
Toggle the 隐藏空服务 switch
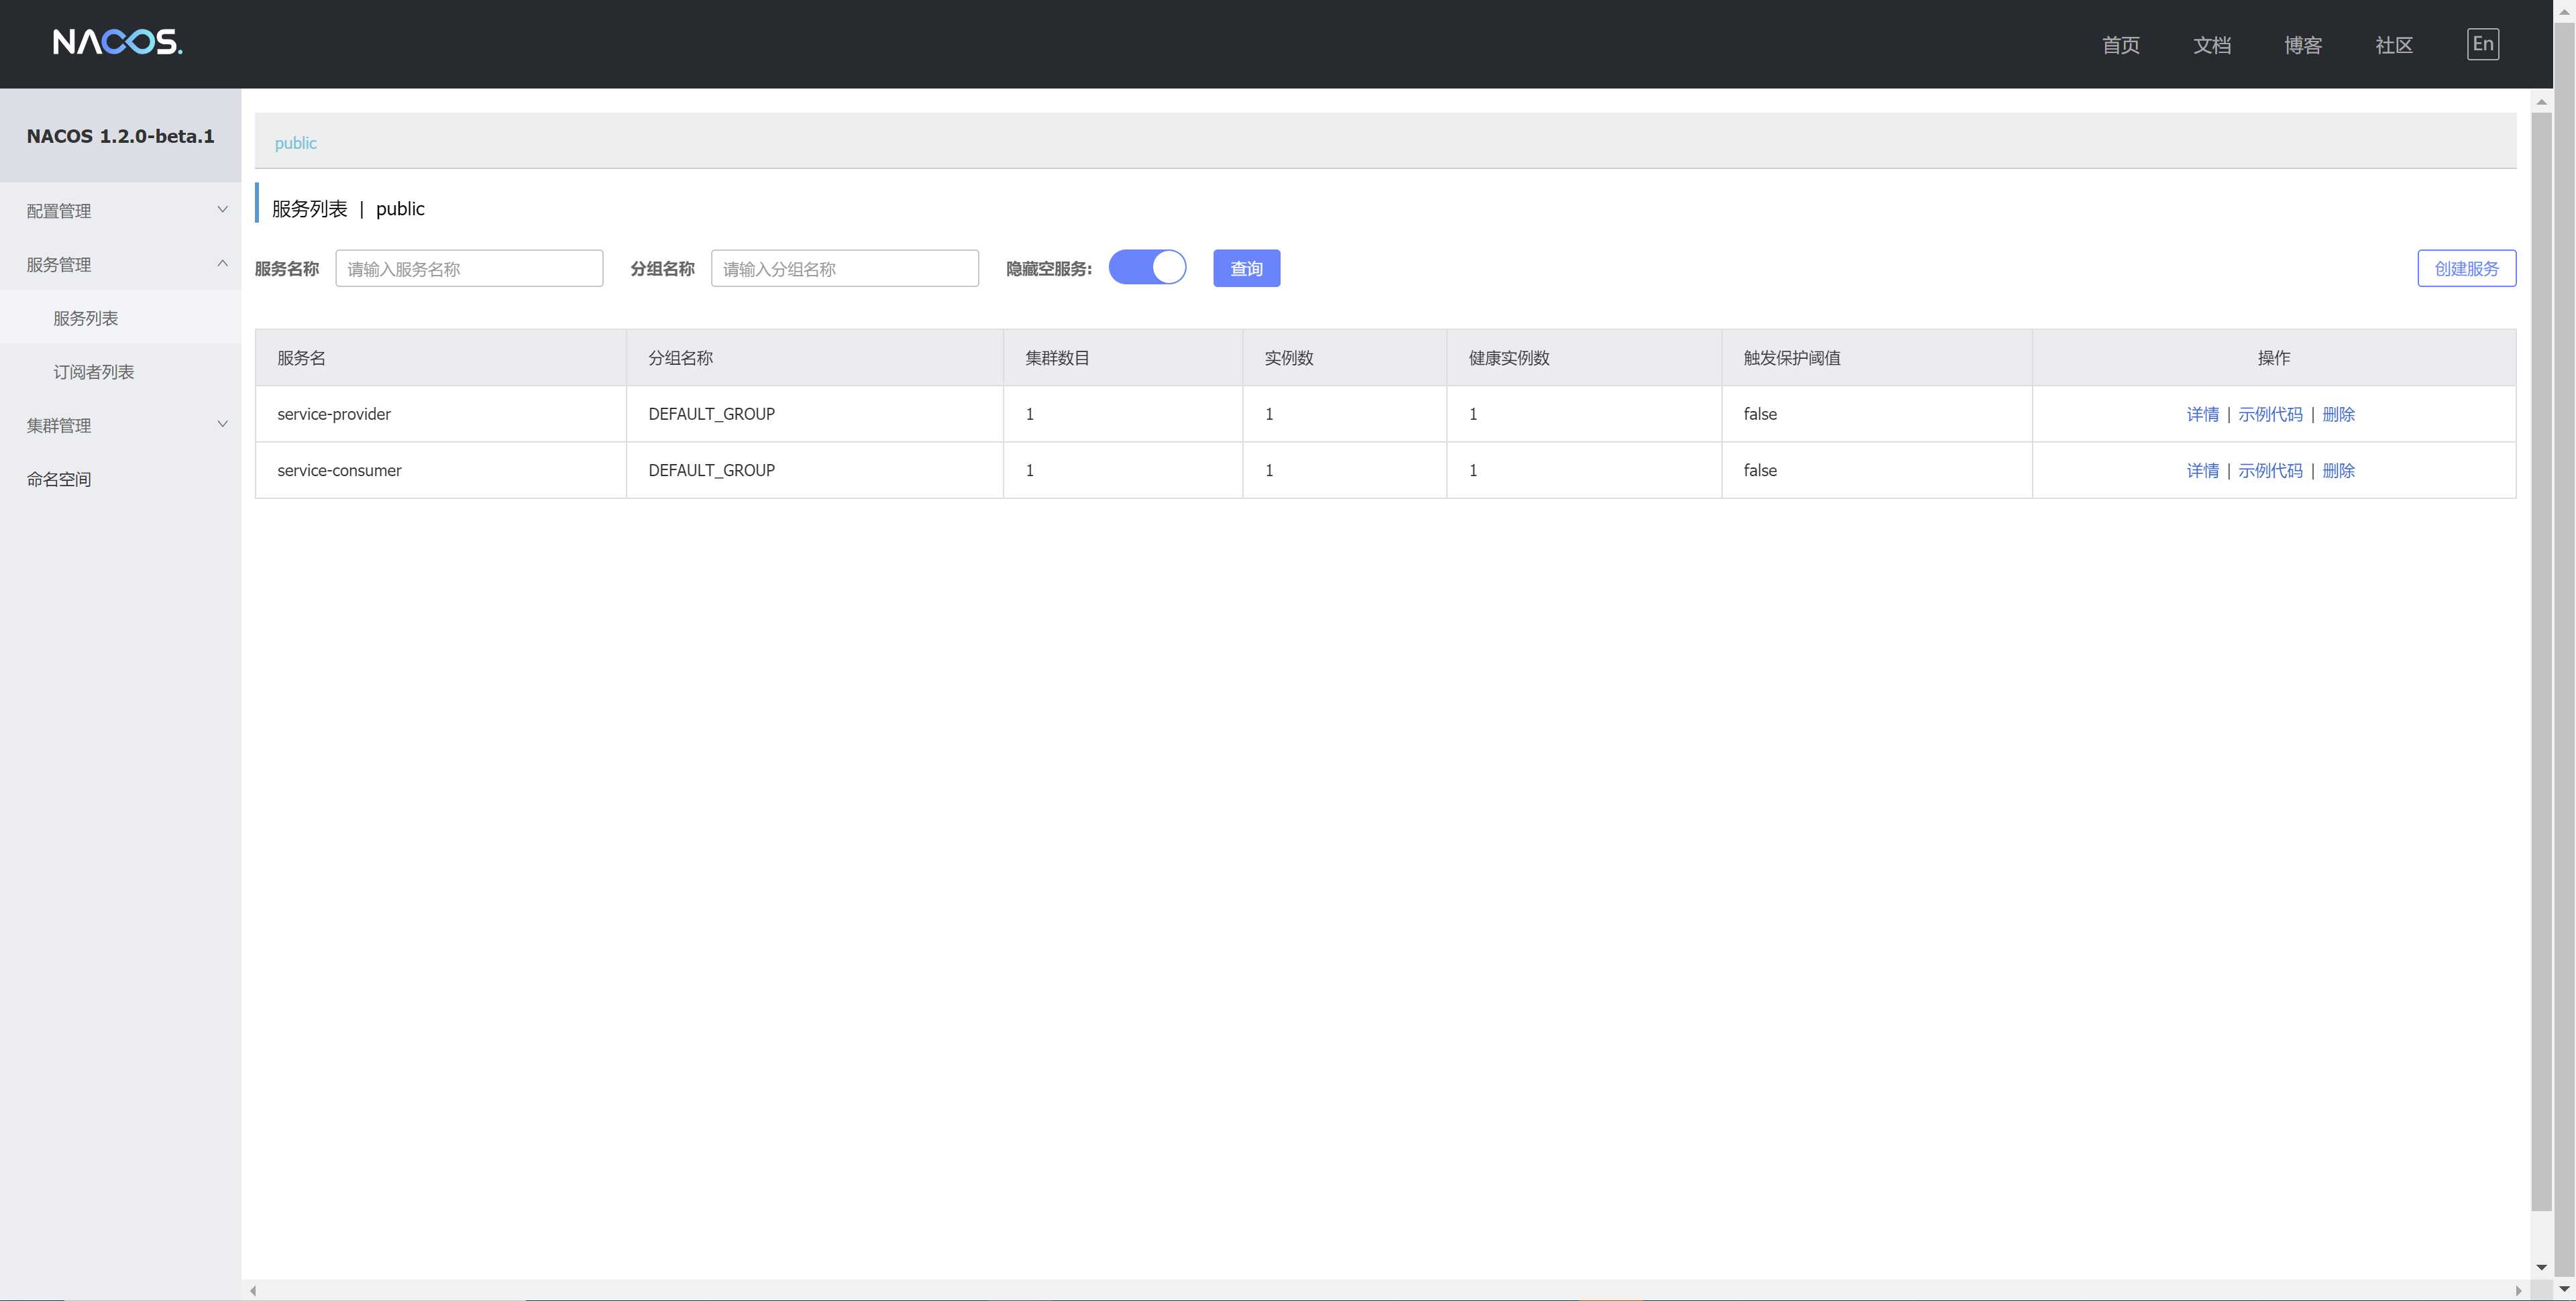[1147, 268]
